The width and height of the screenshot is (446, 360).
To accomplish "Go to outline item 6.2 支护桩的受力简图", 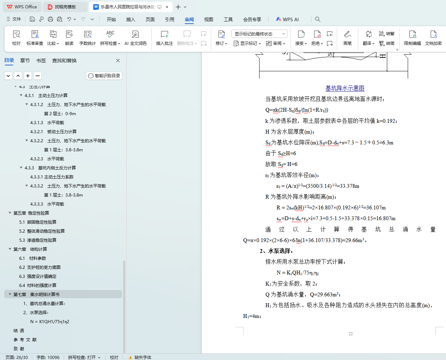I will point(40,267).
